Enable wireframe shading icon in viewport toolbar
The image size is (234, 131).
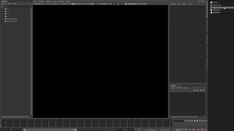70,4
